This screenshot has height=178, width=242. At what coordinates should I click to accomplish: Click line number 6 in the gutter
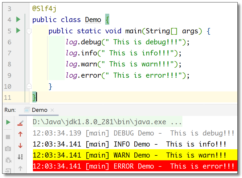point(9,42)
